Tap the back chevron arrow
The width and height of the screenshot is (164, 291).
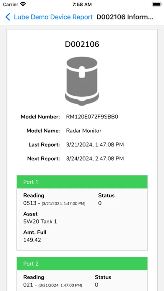(x=8, y=17)
